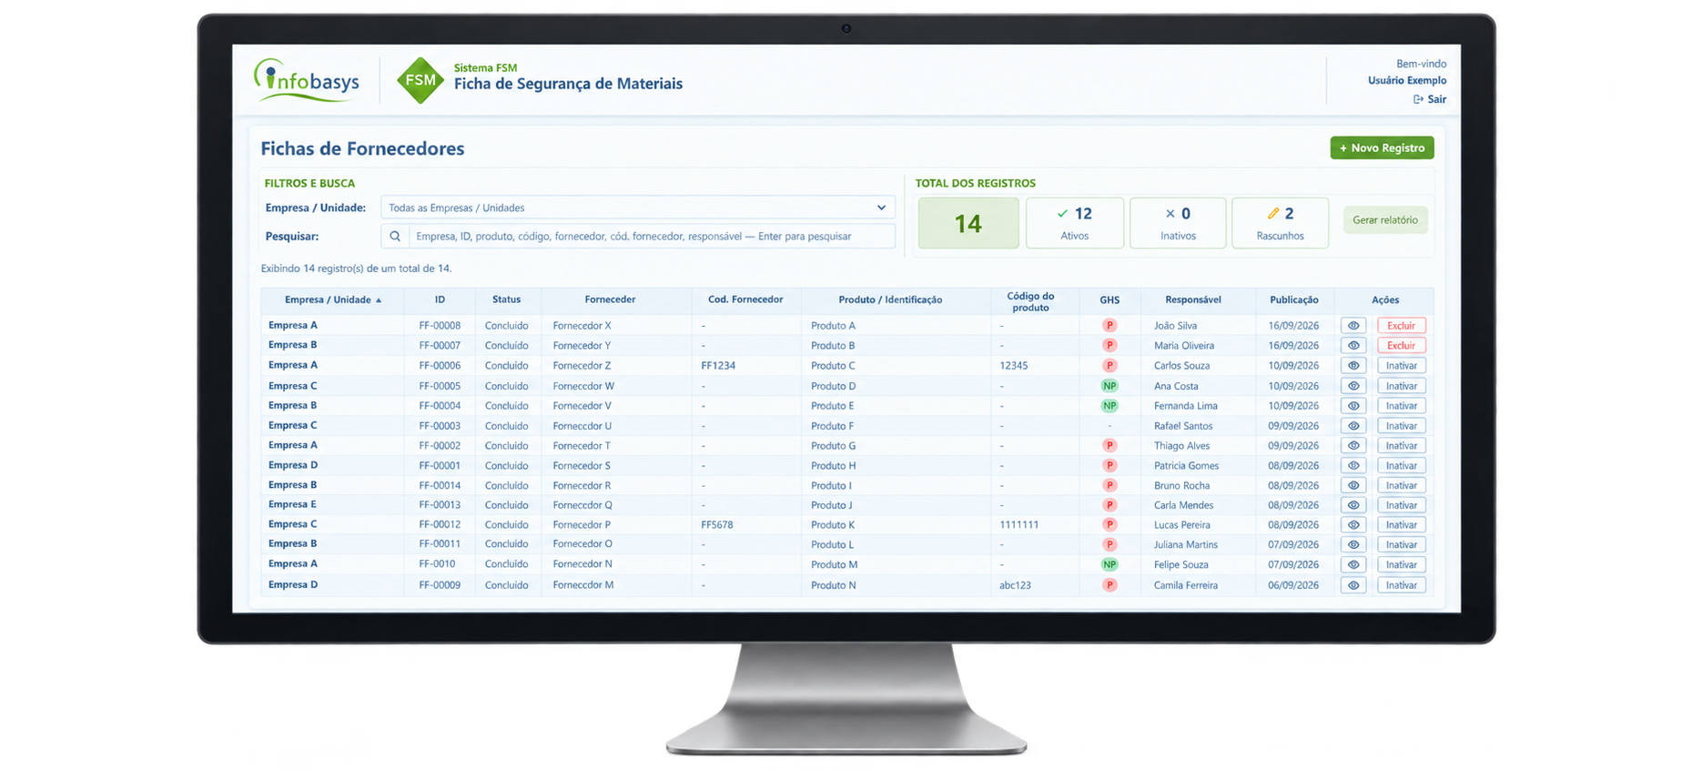Click the Novo Registro button
This screenshot has width=1692, height=770.
(1382, 147)
